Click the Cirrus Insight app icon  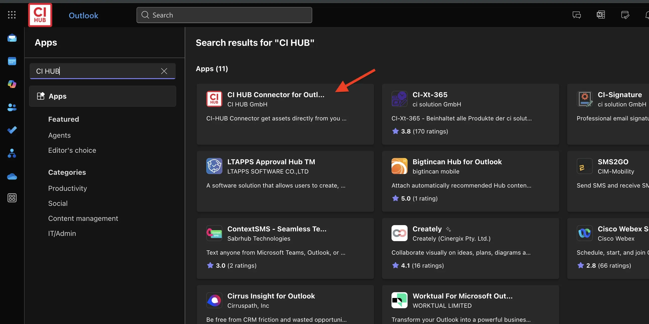click(x=214, y=300)
